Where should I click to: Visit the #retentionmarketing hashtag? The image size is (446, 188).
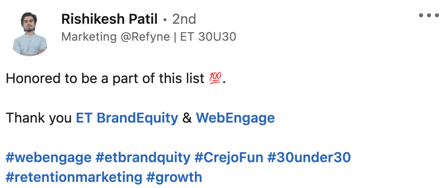[74, 177]
